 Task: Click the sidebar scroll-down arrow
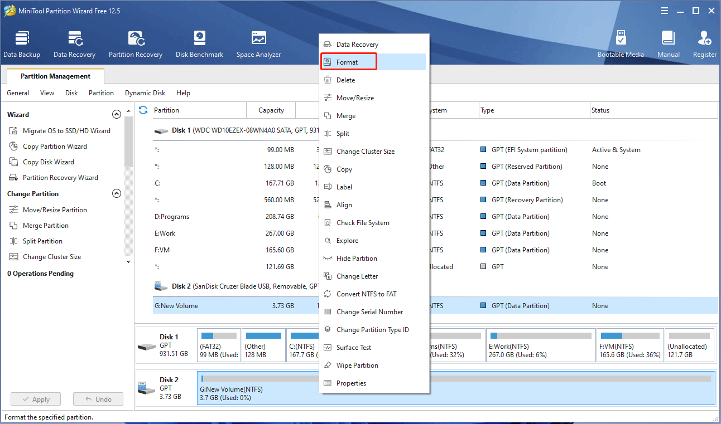click(x=128, y=261)
